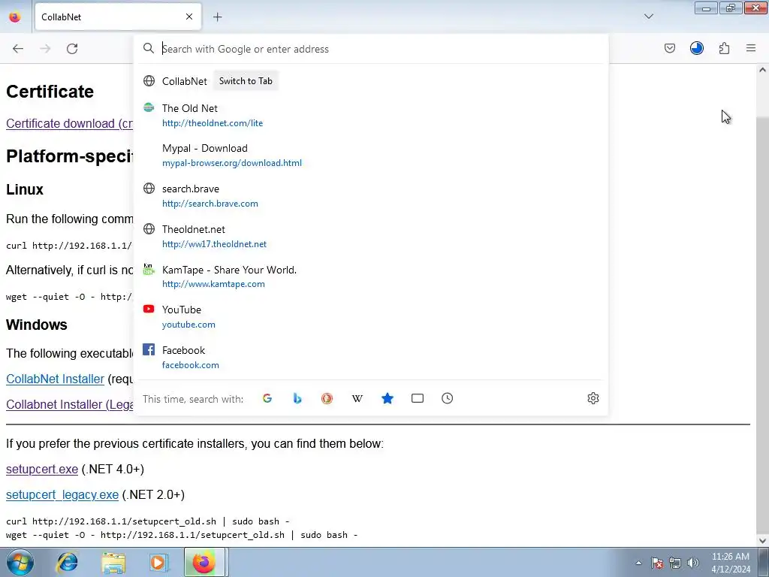Download setupcert.exe link
This screenshot has height=577, width=769.
click(x=42, y=469)
